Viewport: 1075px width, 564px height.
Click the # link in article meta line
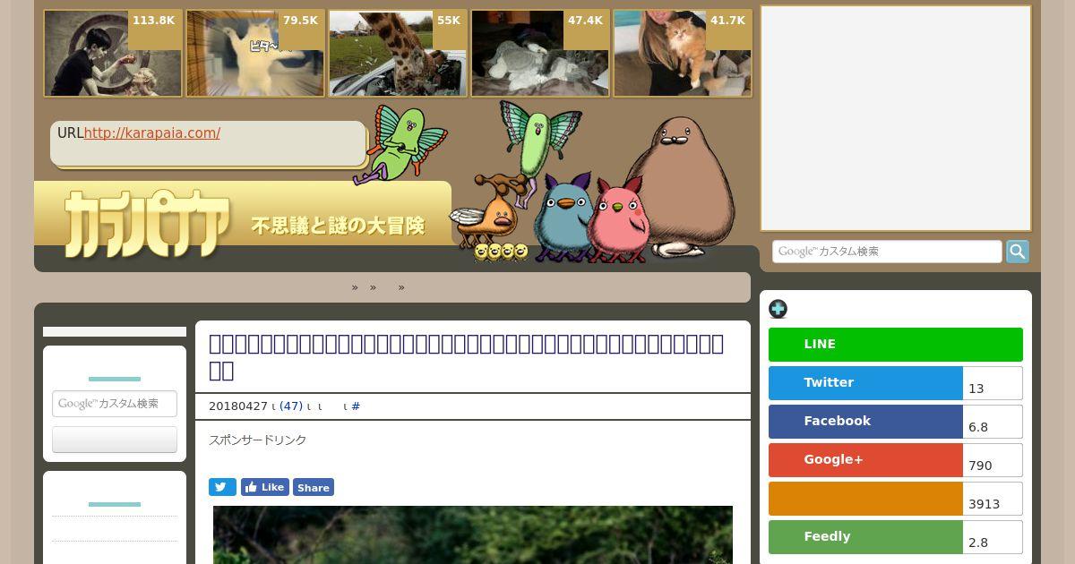(x=356, y=406)
